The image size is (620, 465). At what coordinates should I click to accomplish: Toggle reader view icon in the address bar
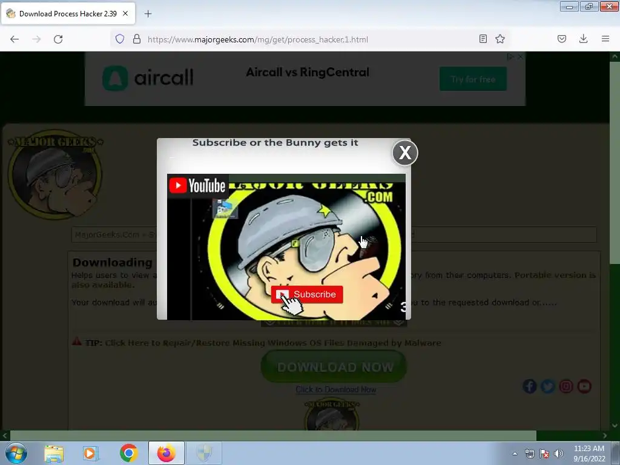click(x=483, y=39)
